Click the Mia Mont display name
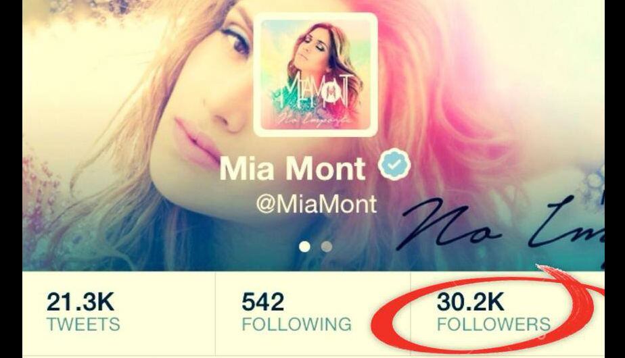This screenshot has height=358, width=625. (x=292, y=168)
